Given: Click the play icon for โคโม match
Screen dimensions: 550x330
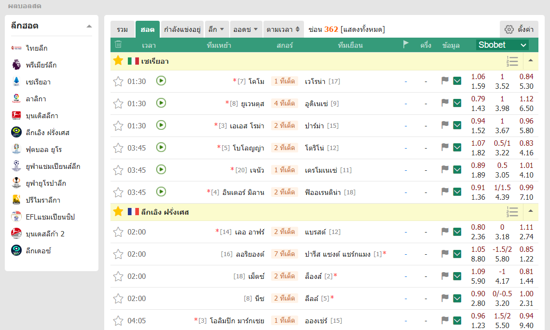Looking at the screenshot, I should 161,81.
